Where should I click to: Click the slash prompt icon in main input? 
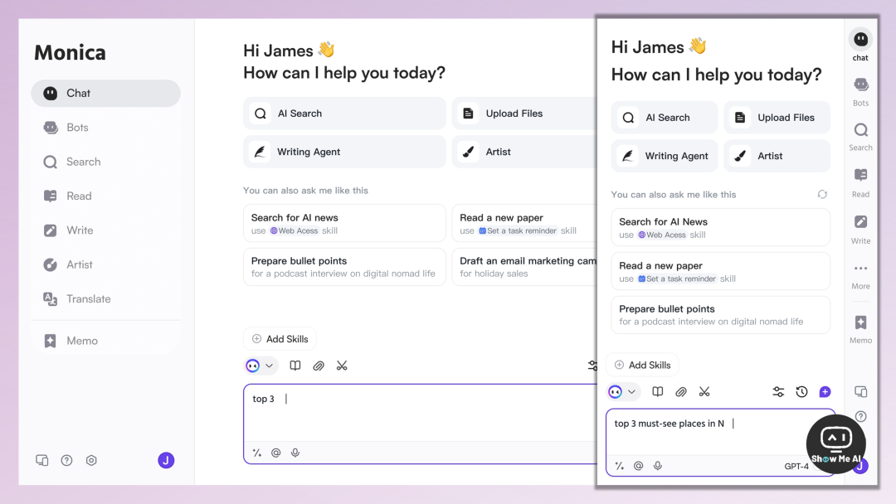point(257,453)
